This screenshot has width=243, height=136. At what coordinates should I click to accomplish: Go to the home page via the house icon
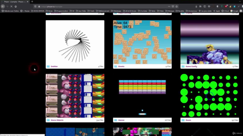pos(16,6)
